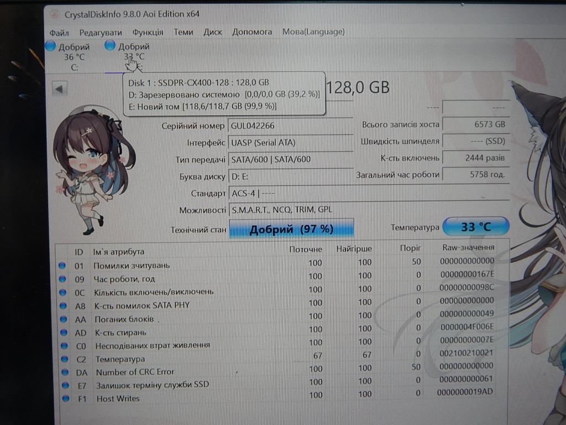Click raw value 0000000167E

[x=467, y=274]
